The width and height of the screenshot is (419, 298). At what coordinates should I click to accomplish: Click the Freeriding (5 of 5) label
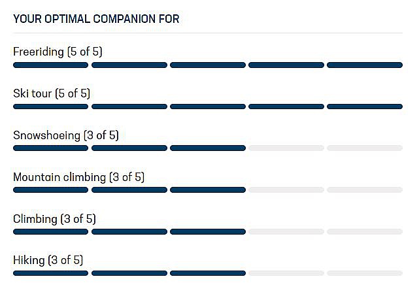click(58, 52)
